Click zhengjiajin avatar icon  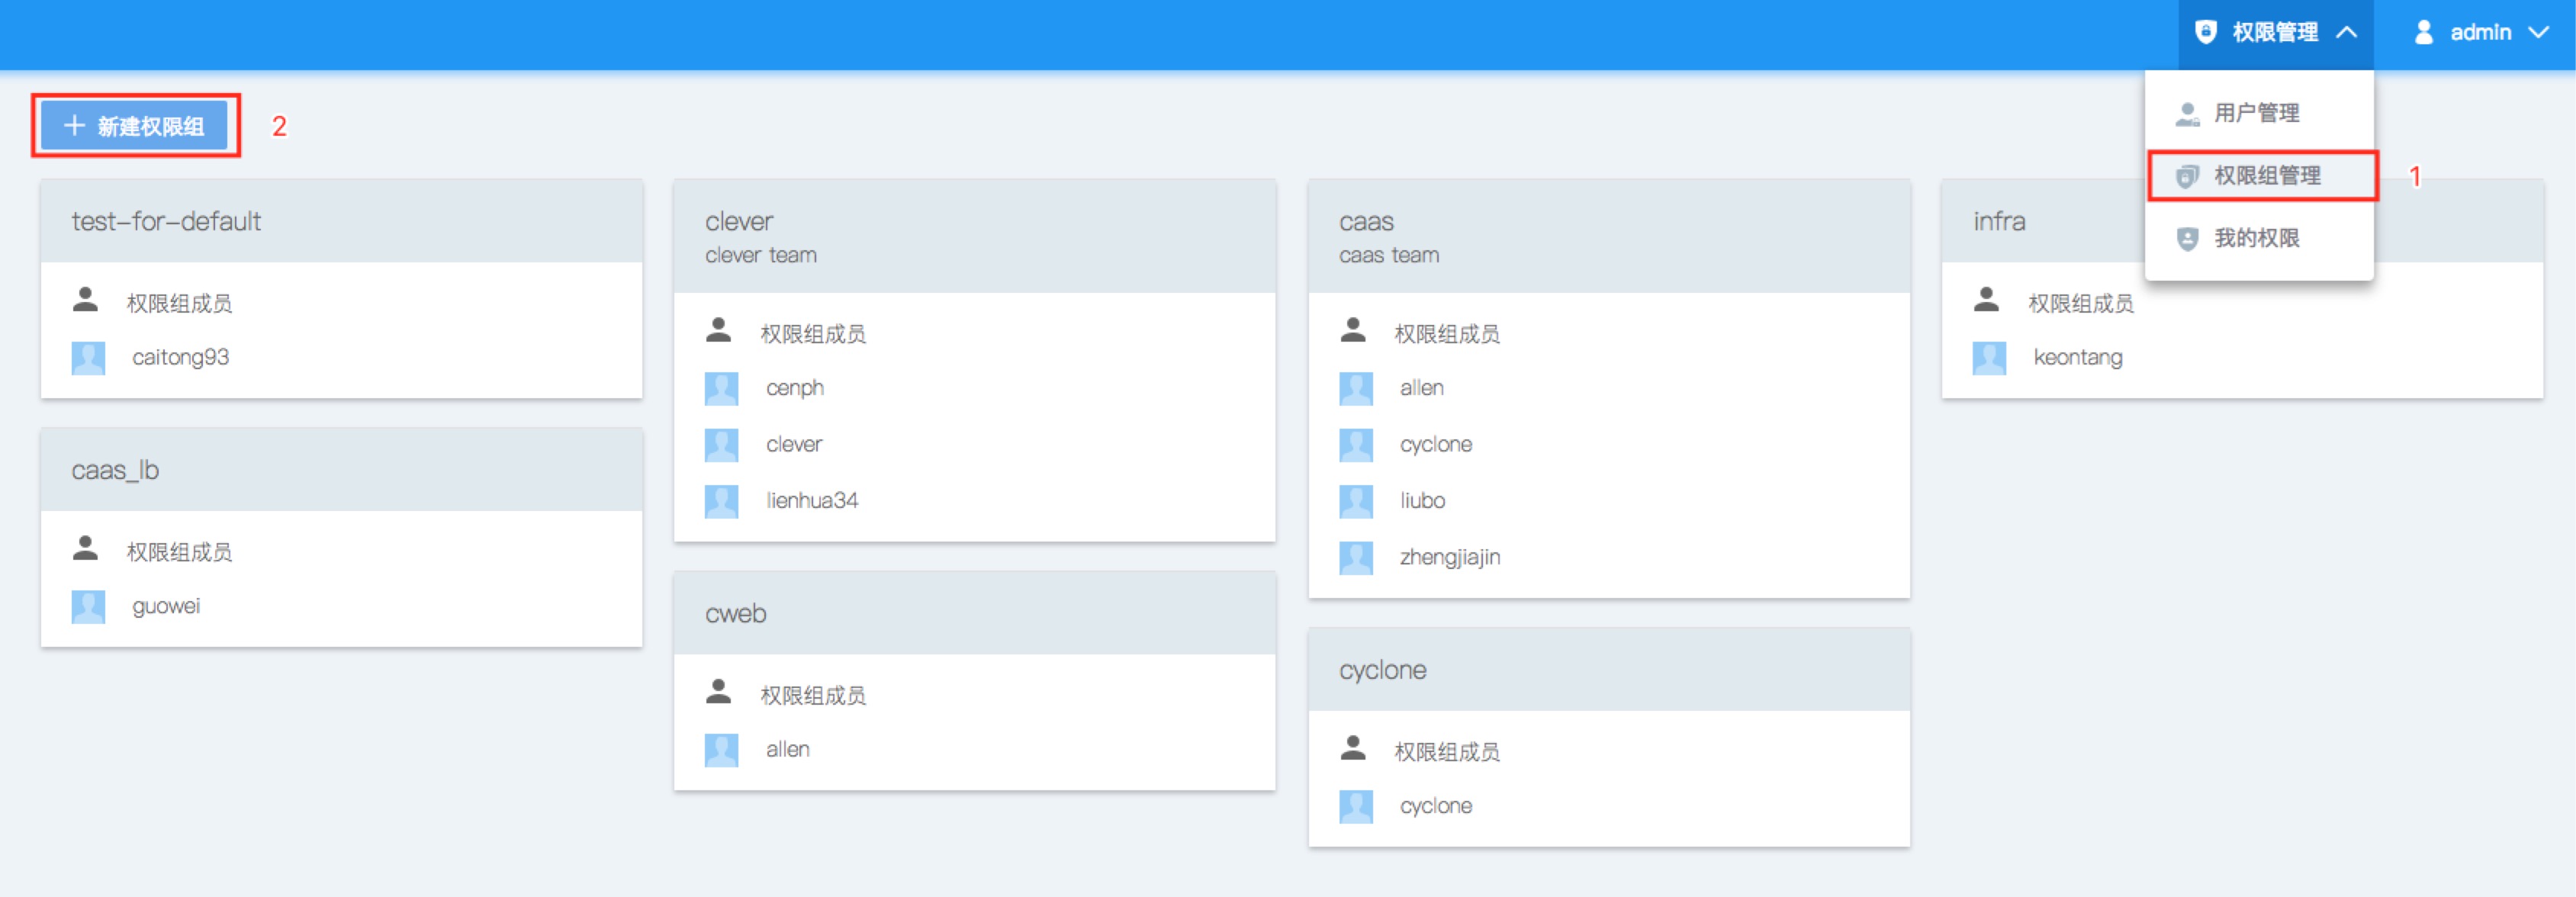[1355, 558]
